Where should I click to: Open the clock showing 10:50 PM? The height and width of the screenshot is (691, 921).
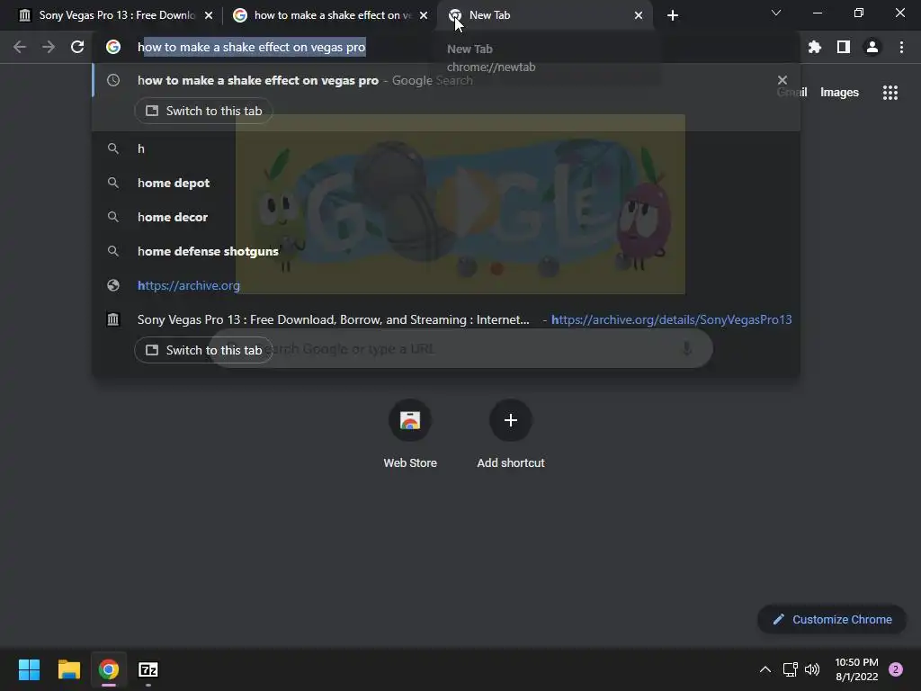856,669
